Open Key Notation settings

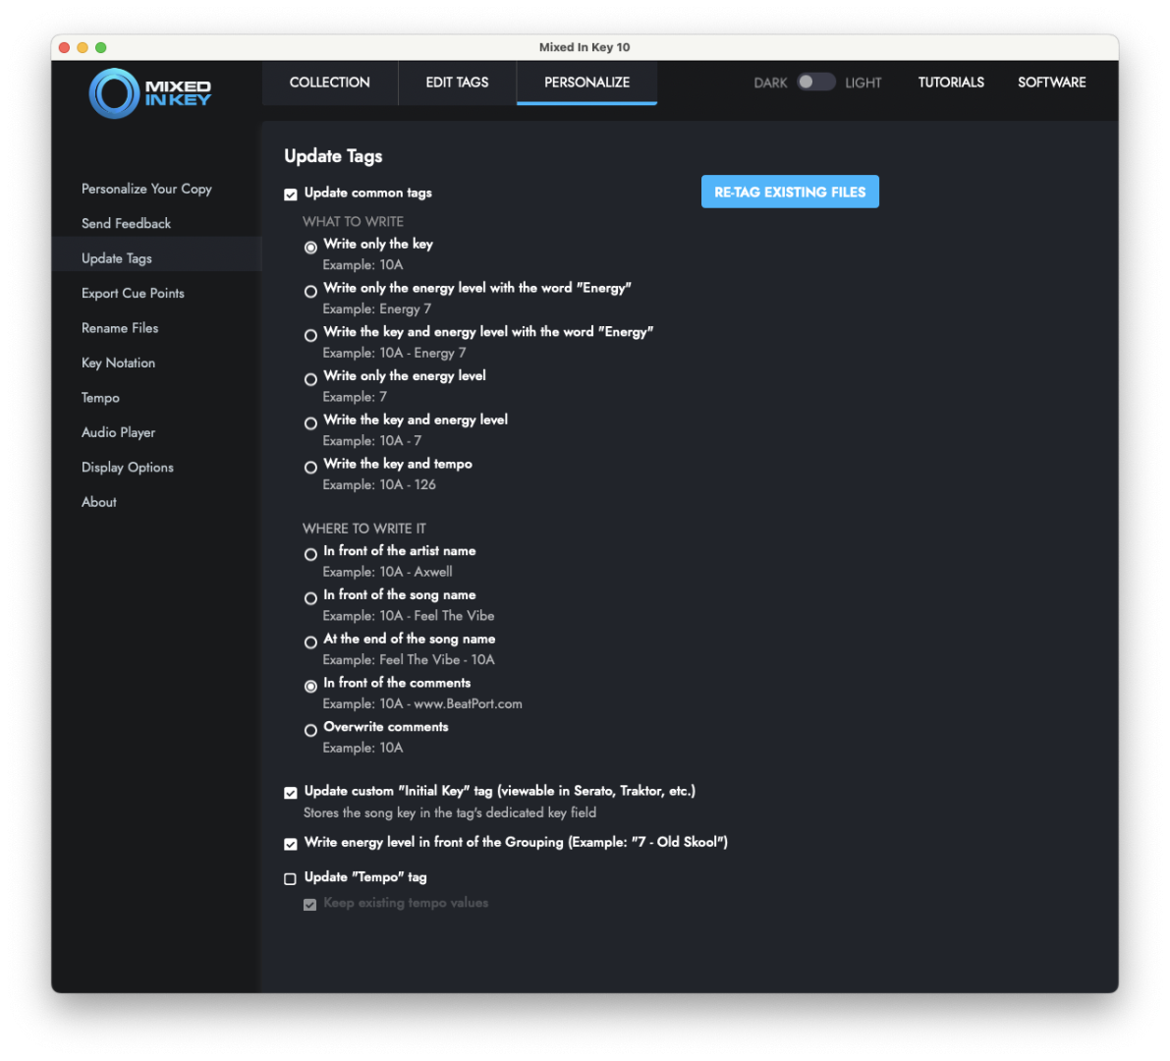(x=118, y=363)
